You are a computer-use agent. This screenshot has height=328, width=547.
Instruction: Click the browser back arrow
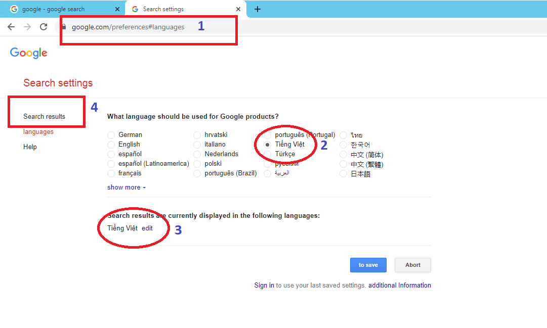click(x=11, y=27)
